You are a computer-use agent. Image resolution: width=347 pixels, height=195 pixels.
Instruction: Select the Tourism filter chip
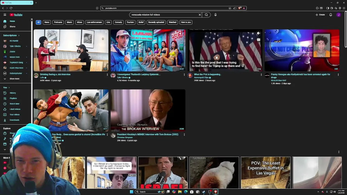[130, 22]
